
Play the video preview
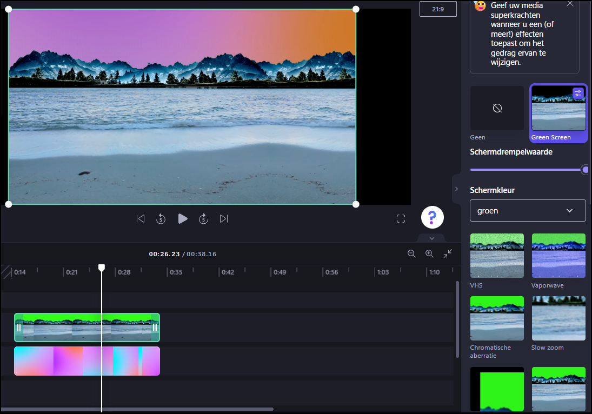pos(183,218)
